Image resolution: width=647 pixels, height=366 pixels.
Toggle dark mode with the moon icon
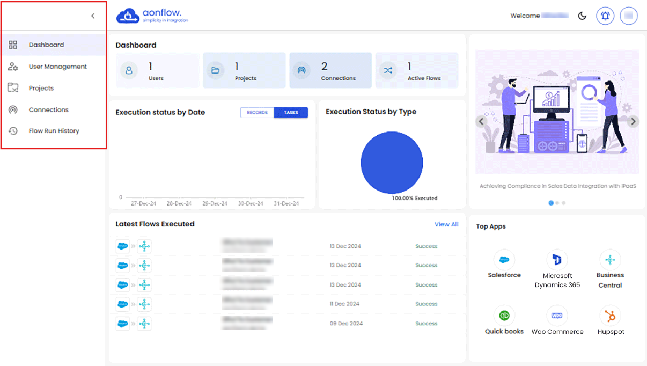(x=582, y=16)
